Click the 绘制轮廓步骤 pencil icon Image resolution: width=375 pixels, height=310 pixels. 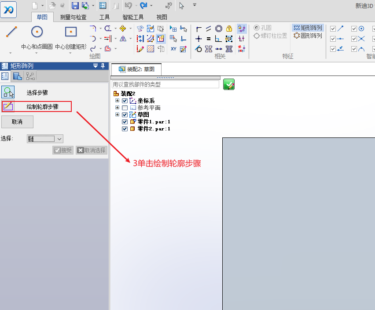click(x=8, y=106)
